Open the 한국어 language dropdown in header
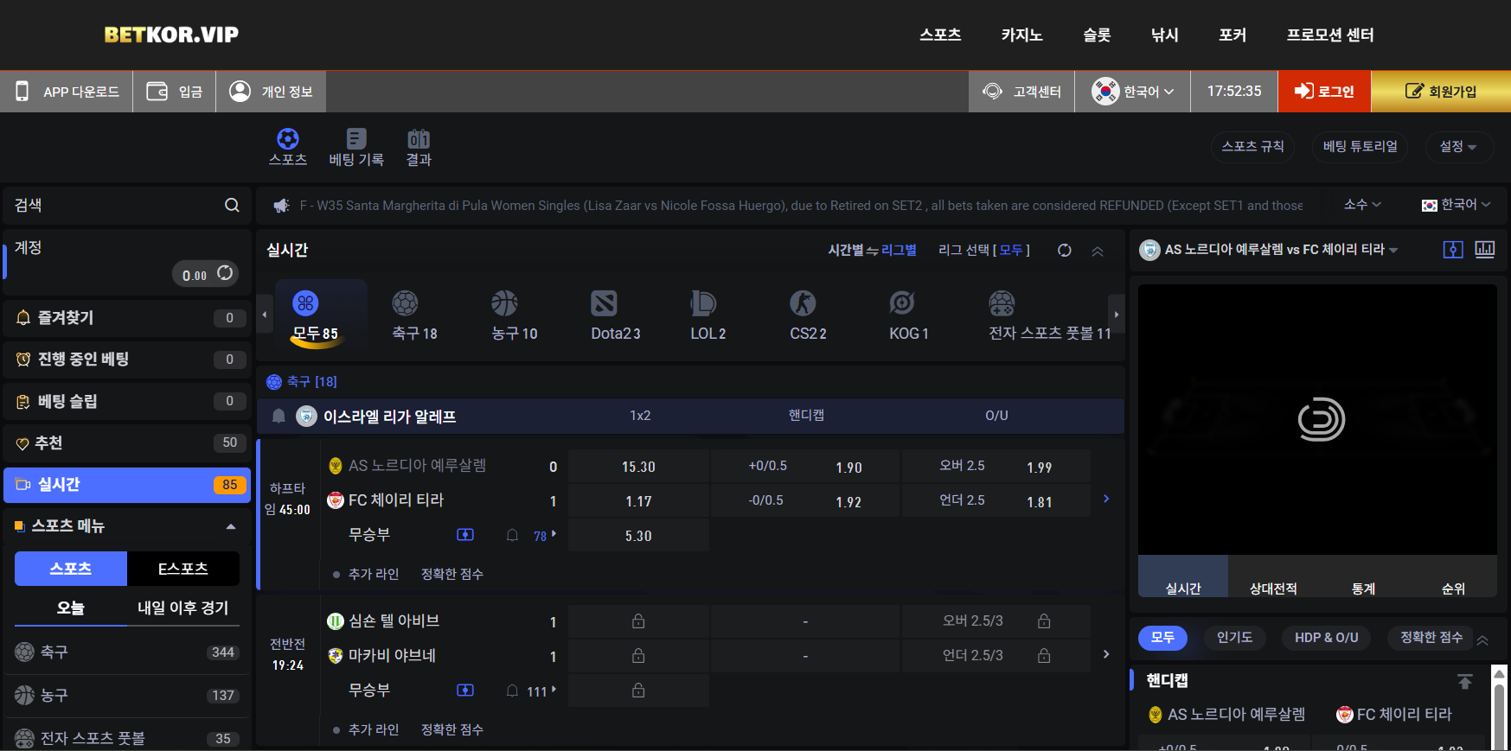 point(1132,92)
